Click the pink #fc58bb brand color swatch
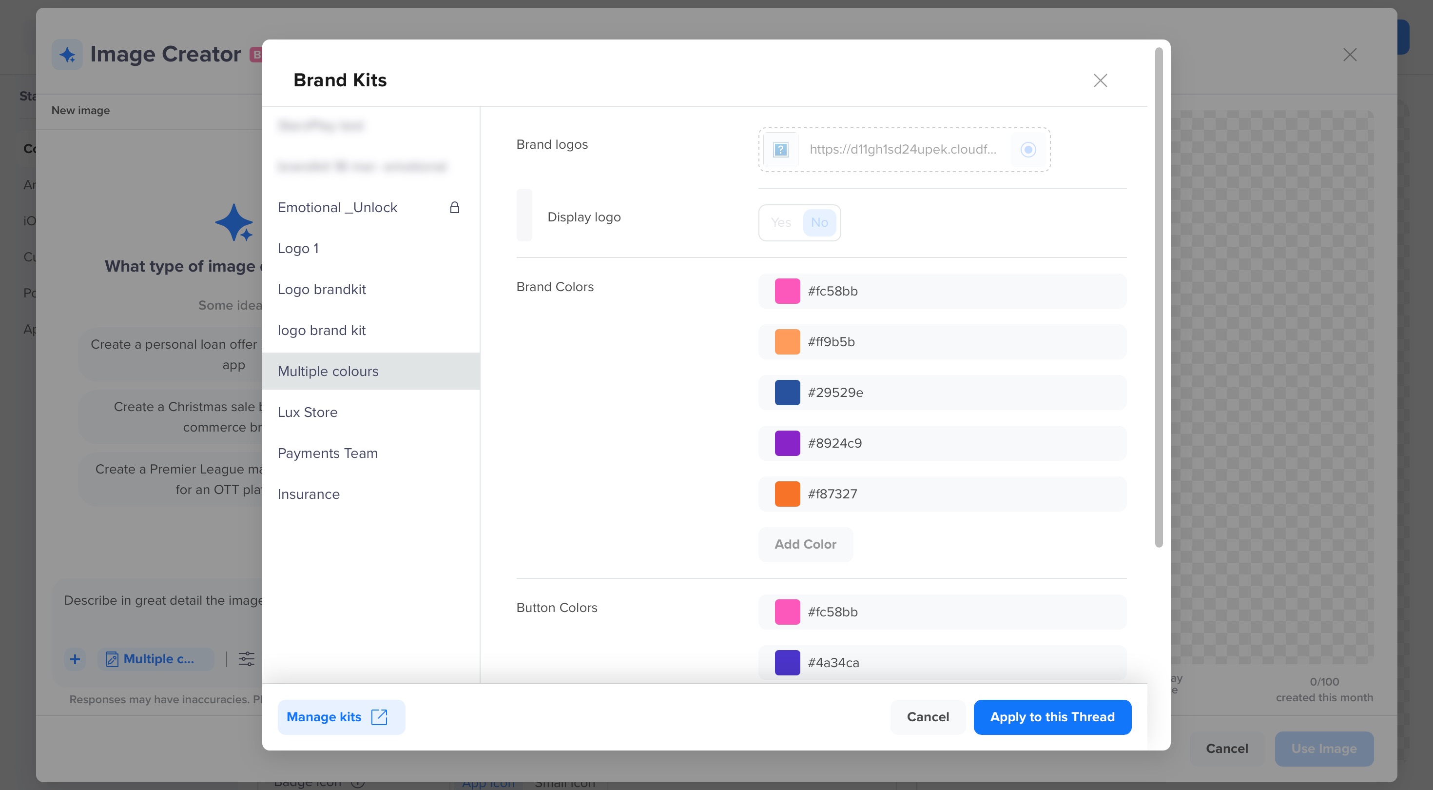This screenshot has height=790, width=1433. tap(787, 291)
